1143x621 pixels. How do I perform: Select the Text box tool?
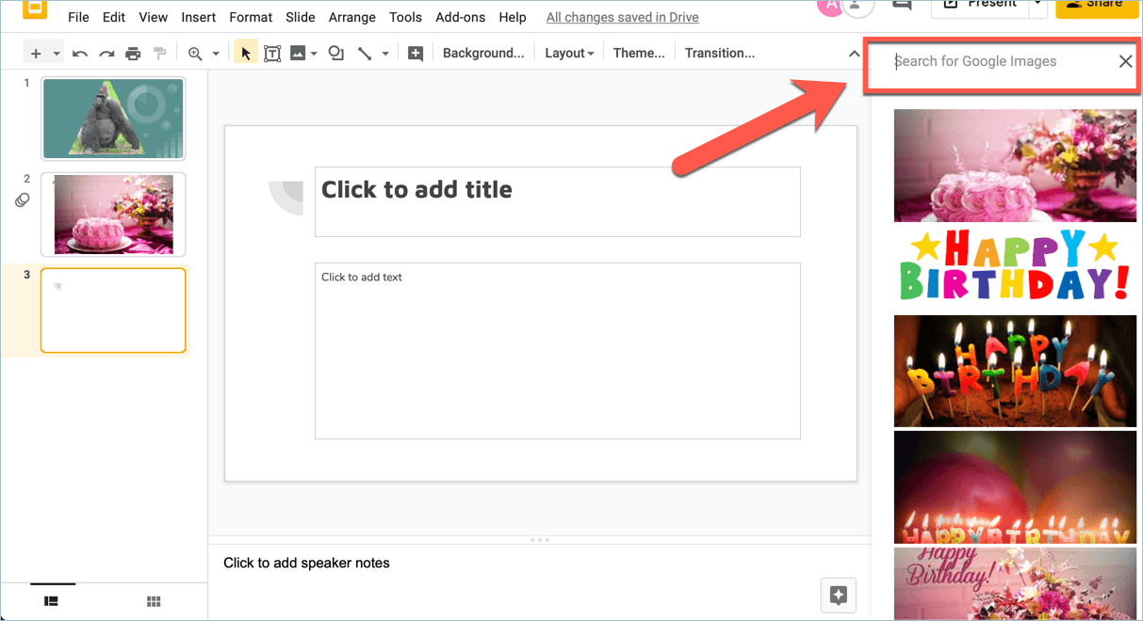click(x=272, y=53)
